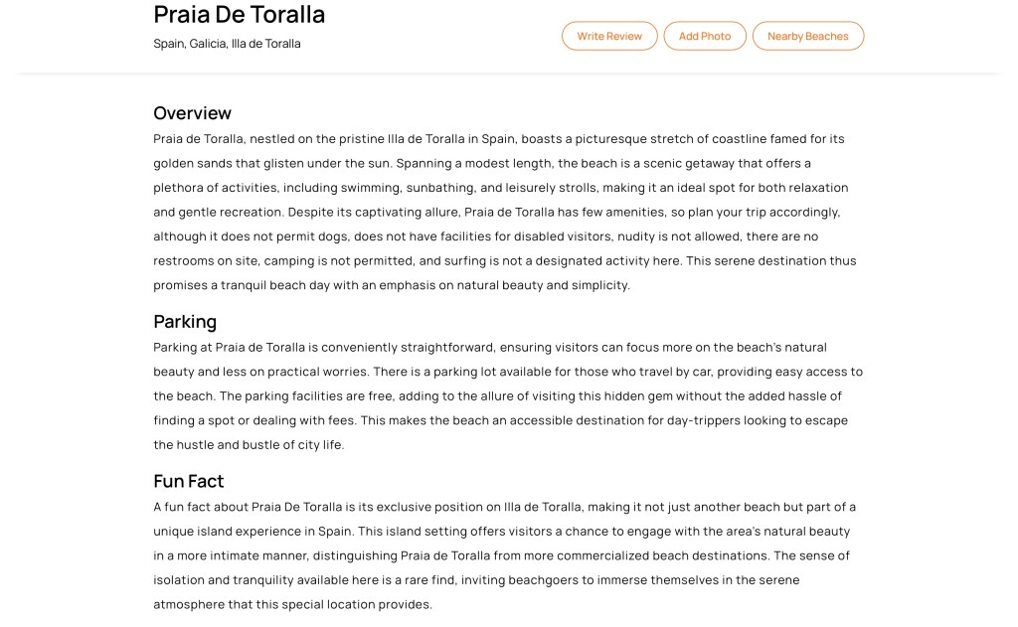This screenshot has width=1018, height=627.
Task: Click the line starting "and gentle recreation"
Action: 496,212
